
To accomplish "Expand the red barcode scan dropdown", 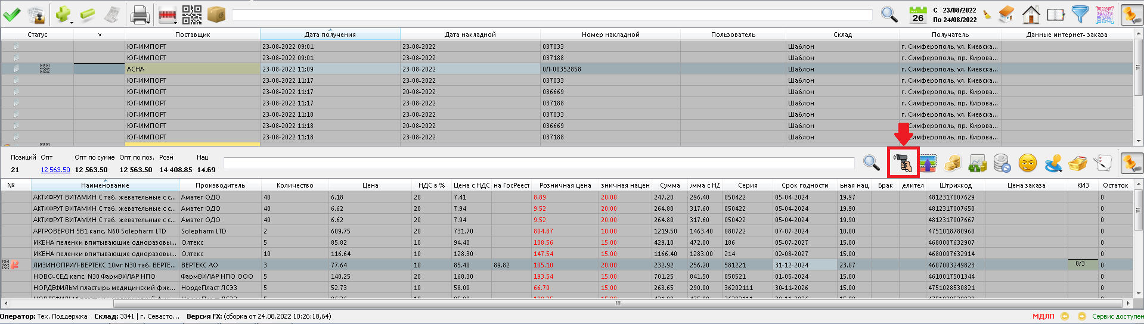I will (x=175, y=22).
